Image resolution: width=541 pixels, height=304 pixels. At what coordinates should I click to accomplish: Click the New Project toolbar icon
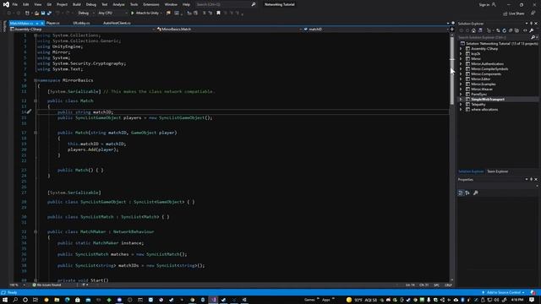point(27,14)
